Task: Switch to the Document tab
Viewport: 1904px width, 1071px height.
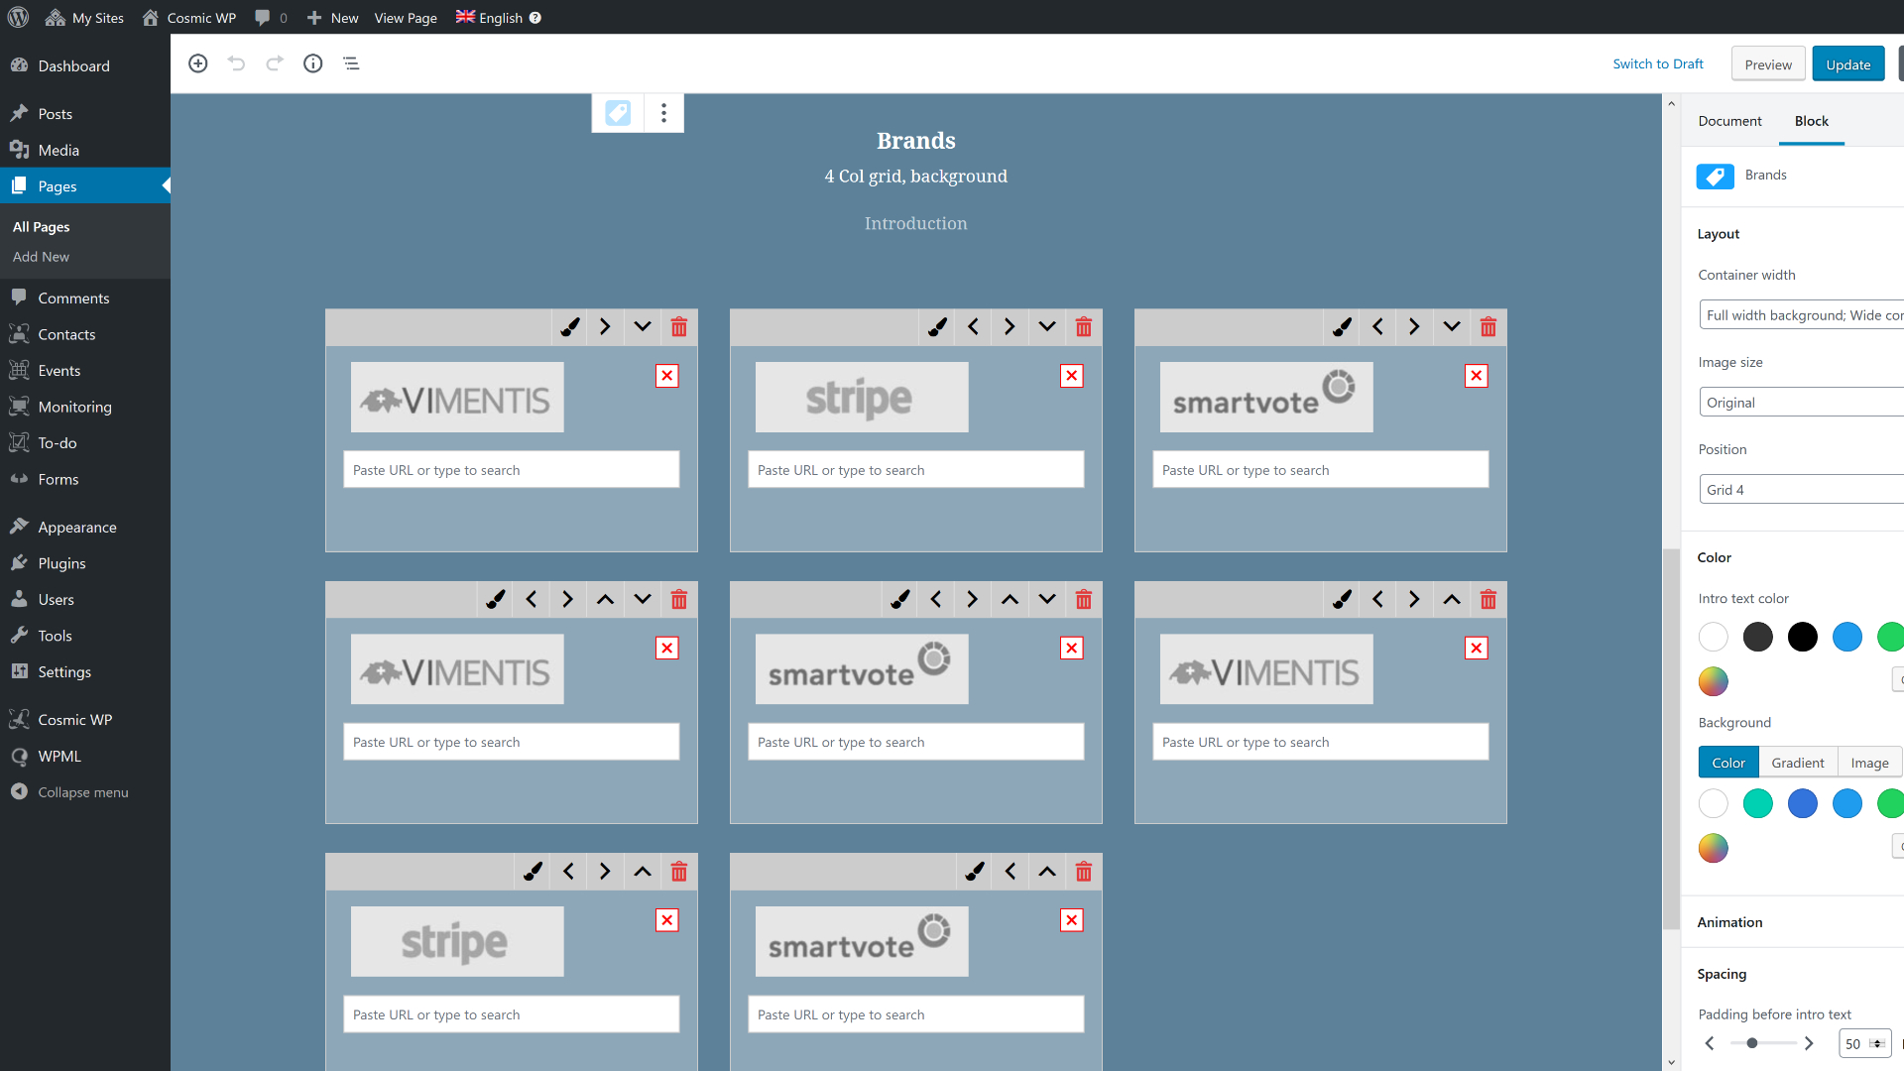Action: point(1729,121)
